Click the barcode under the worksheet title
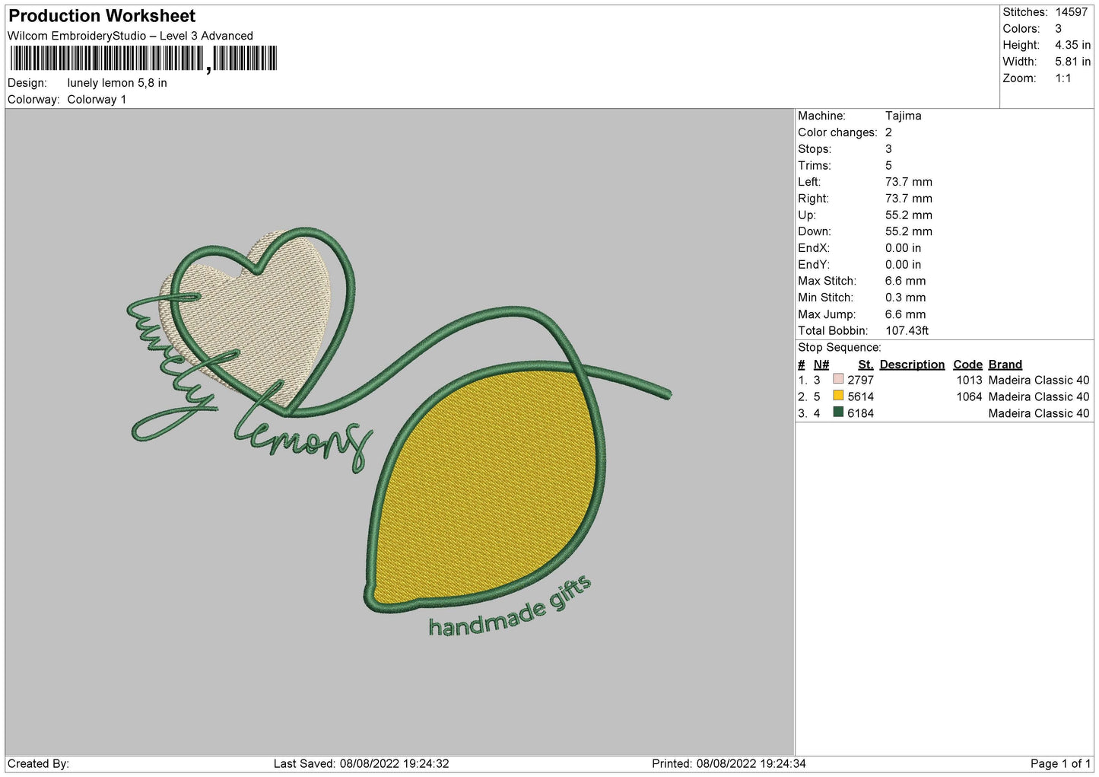Screen dimensions: 1099x777 tap(144, 59)
